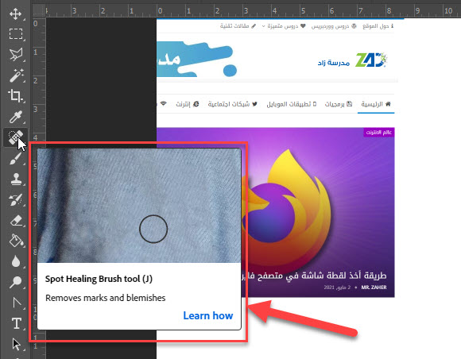Viewport: 461px width, 359px height.
Task: Click the tooltip denim preview image
Action: coord(139,206)
